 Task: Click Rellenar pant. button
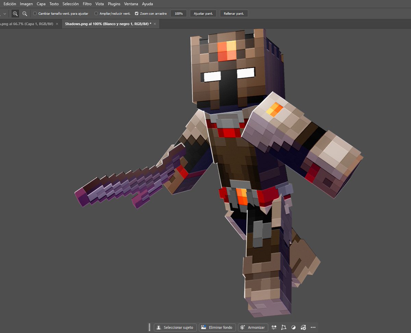click(234, 14)
